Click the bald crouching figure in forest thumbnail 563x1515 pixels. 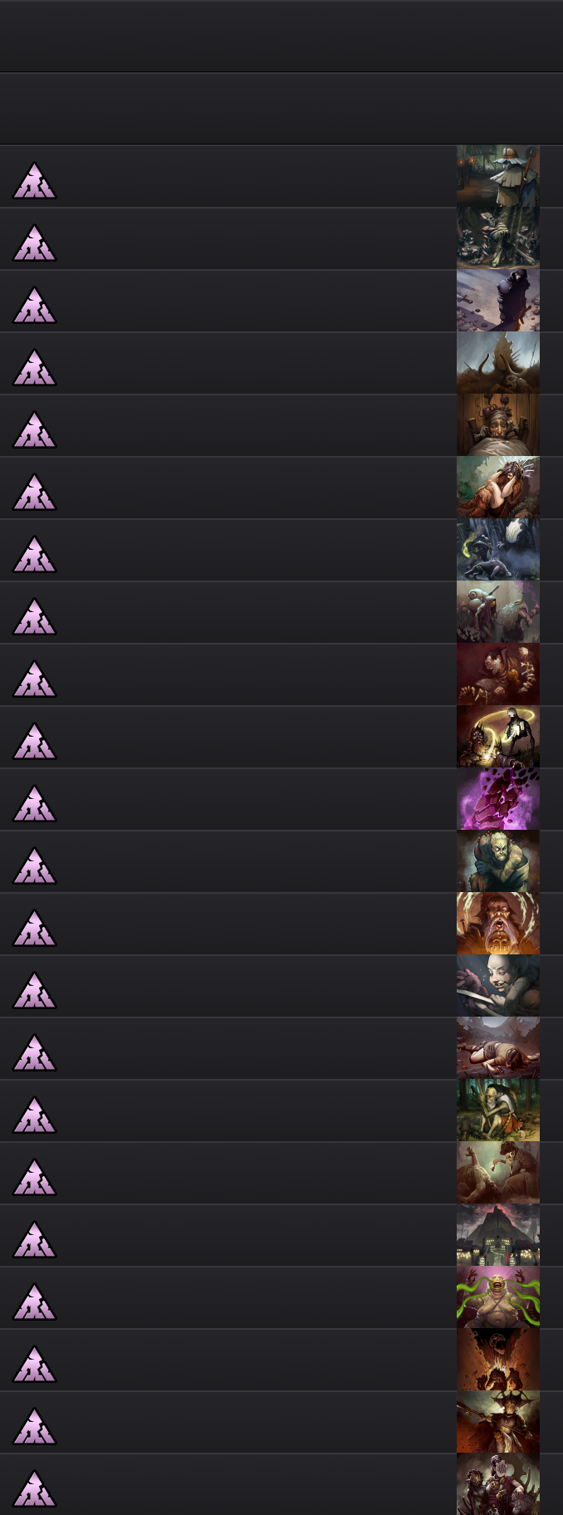pyautogui.click(x=498, y=1111)
